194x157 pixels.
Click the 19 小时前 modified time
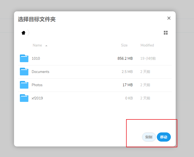(148, 58)
